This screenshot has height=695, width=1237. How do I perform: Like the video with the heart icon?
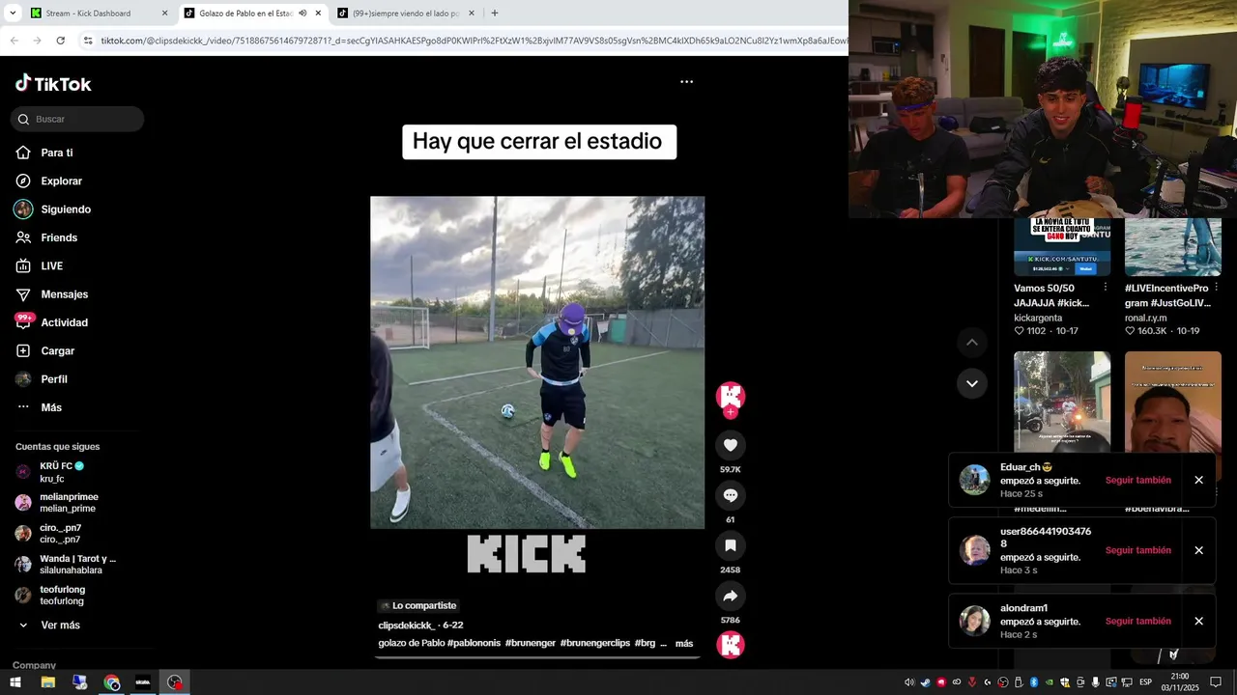[x=731, y=445]
